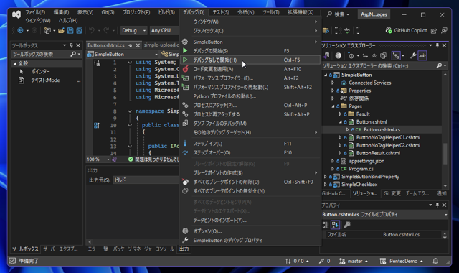Click the Switch Views icon in Solution Explorer

click(326, 55)
